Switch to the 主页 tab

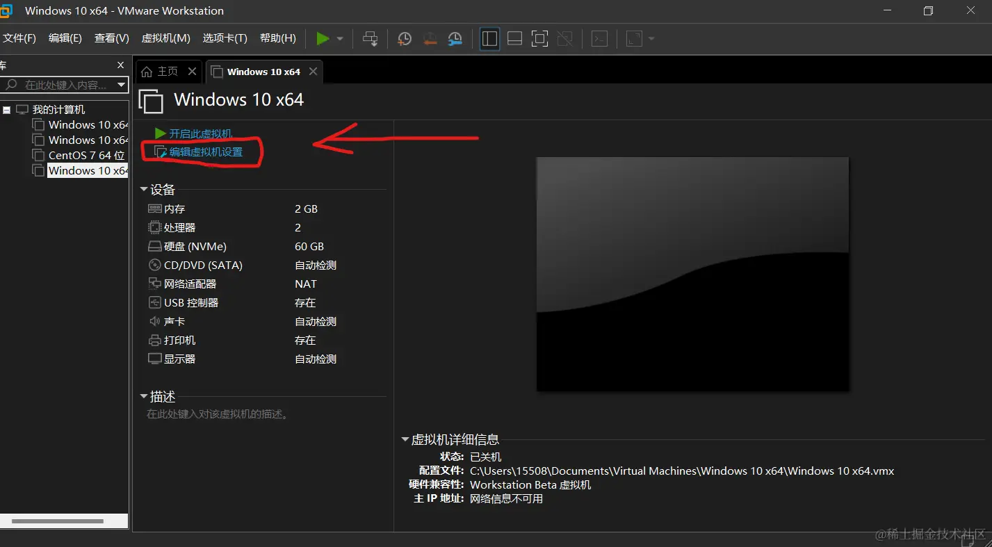tap(168, 72)
